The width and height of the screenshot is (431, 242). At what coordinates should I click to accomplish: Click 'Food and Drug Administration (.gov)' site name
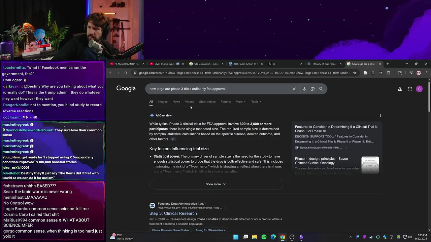[x=181, y=204]
